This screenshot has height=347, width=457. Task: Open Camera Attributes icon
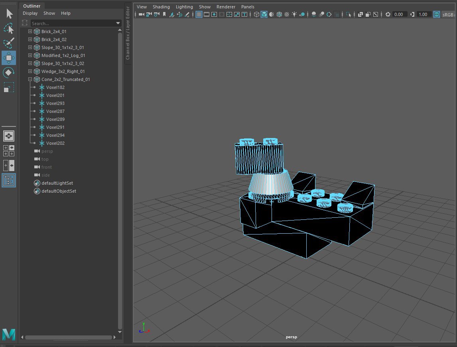156,14
